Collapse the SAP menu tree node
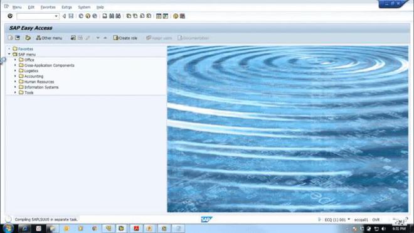The height and width of the screenshot is (233, 414). click(9, 54)
